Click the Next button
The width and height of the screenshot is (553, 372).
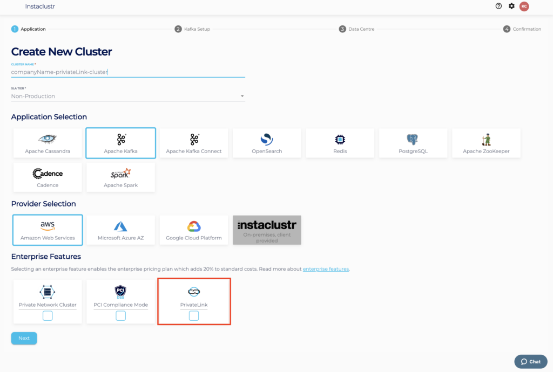point(24,338)
